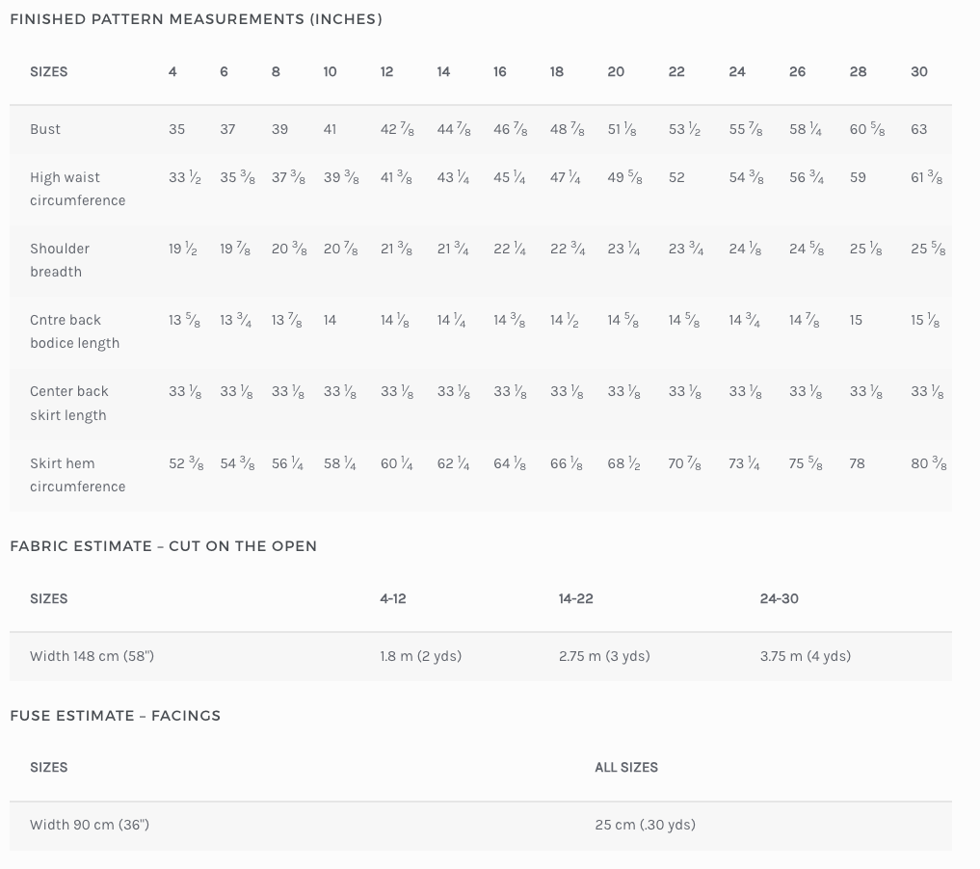
Task: Click the Fabric Estimate section heading
Action: point(163,546)
